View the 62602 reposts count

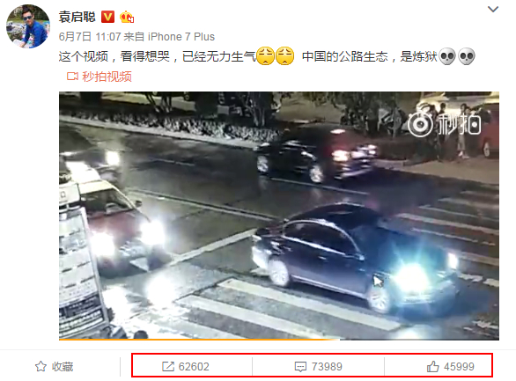[x=194, y=367]
